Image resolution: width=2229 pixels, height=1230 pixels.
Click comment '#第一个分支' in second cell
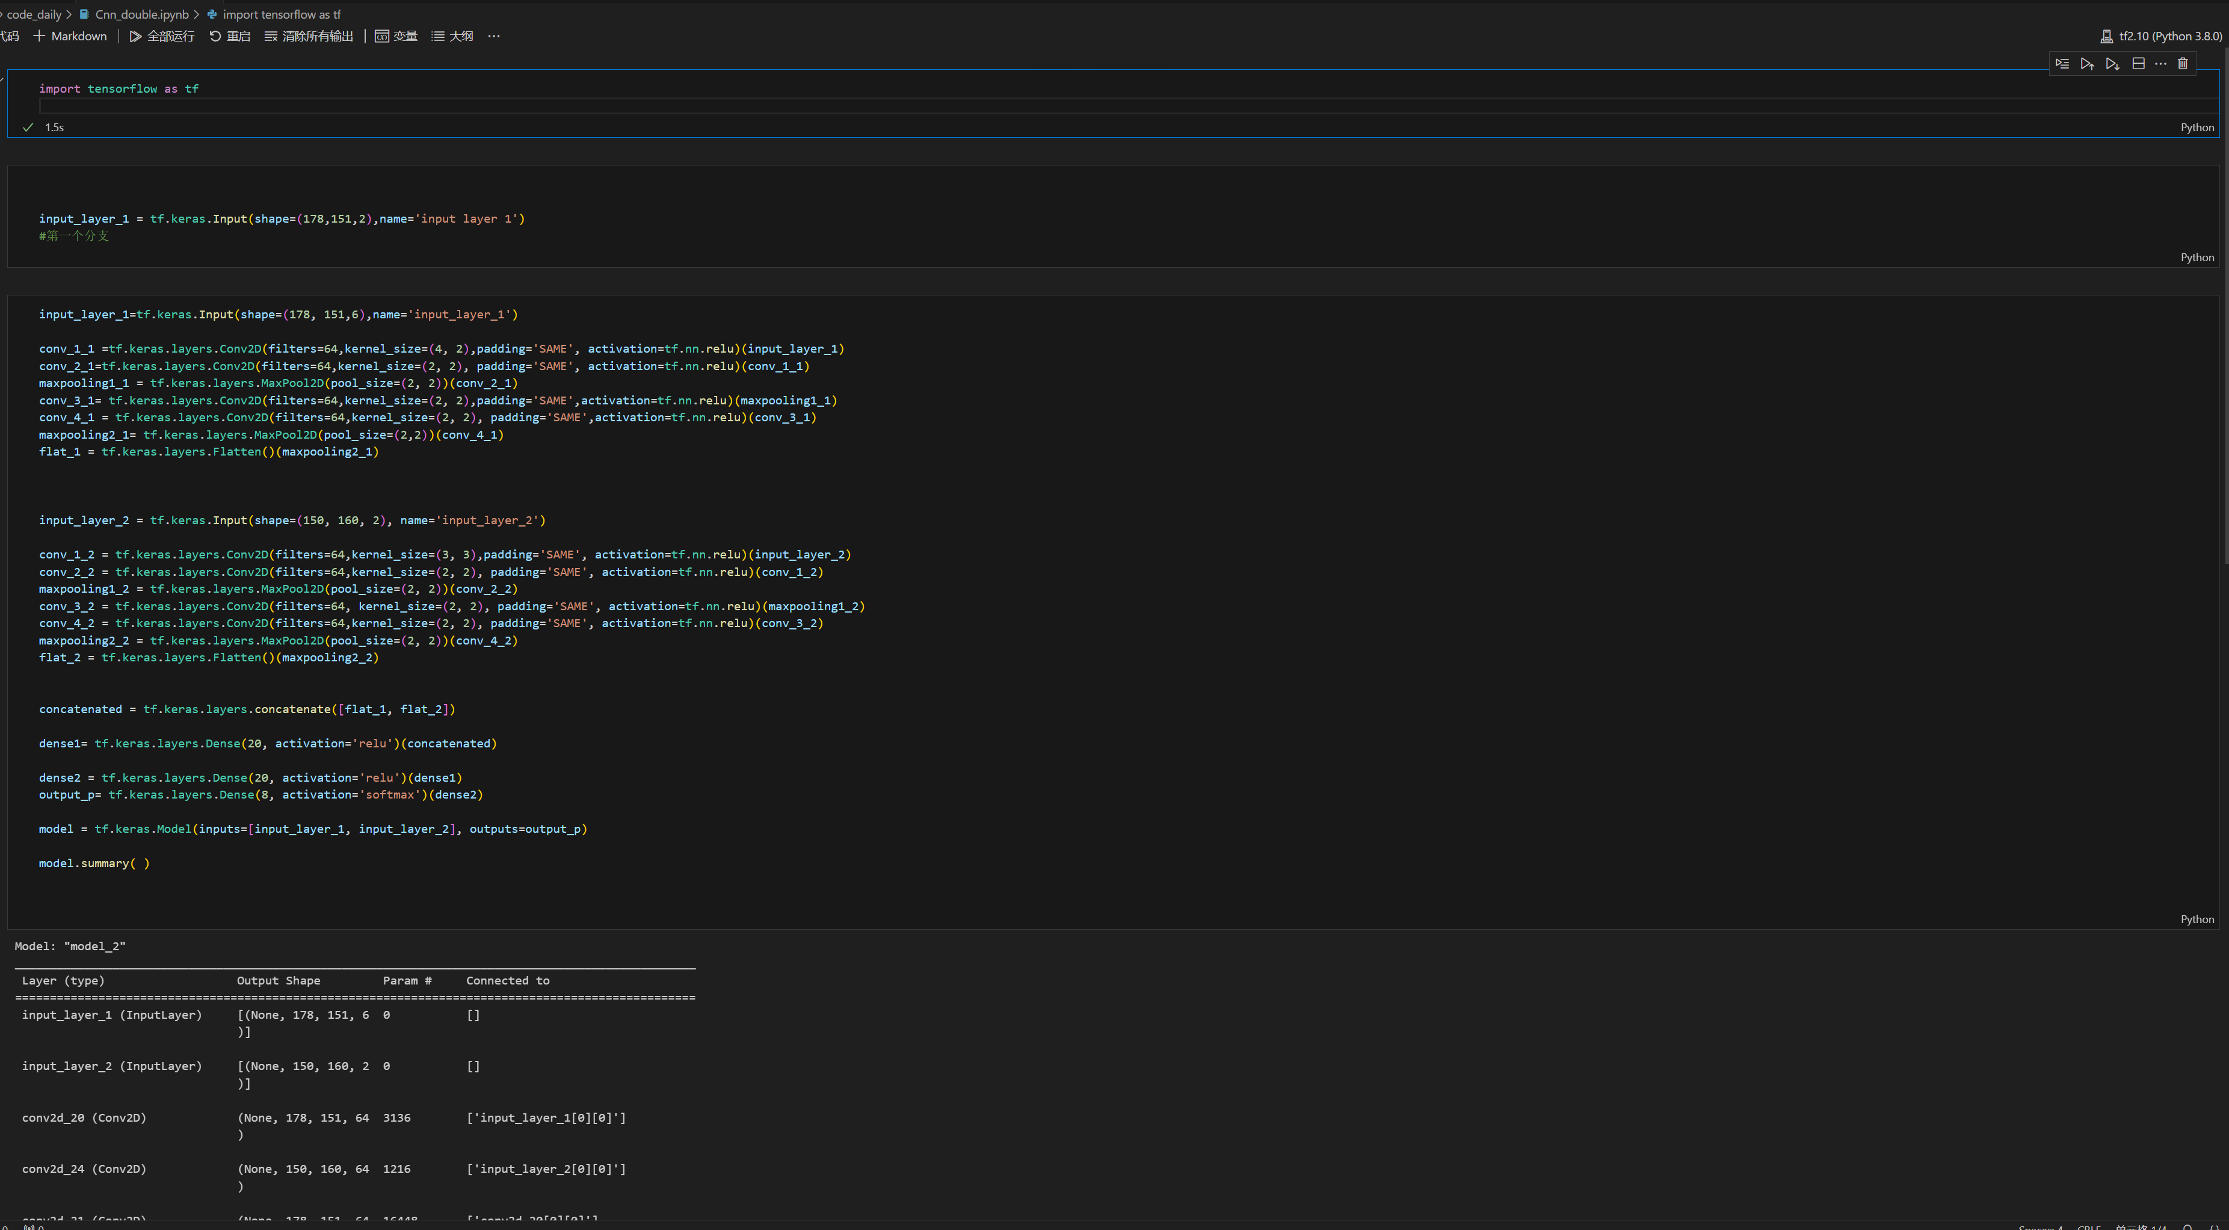pyautogui.click(x=73, y=236)
